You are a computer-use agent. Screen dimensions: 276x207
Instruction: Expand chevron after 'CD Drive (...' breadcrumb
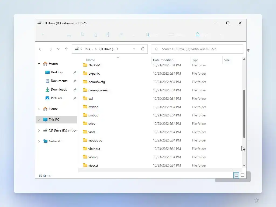[x=118, y=49]
